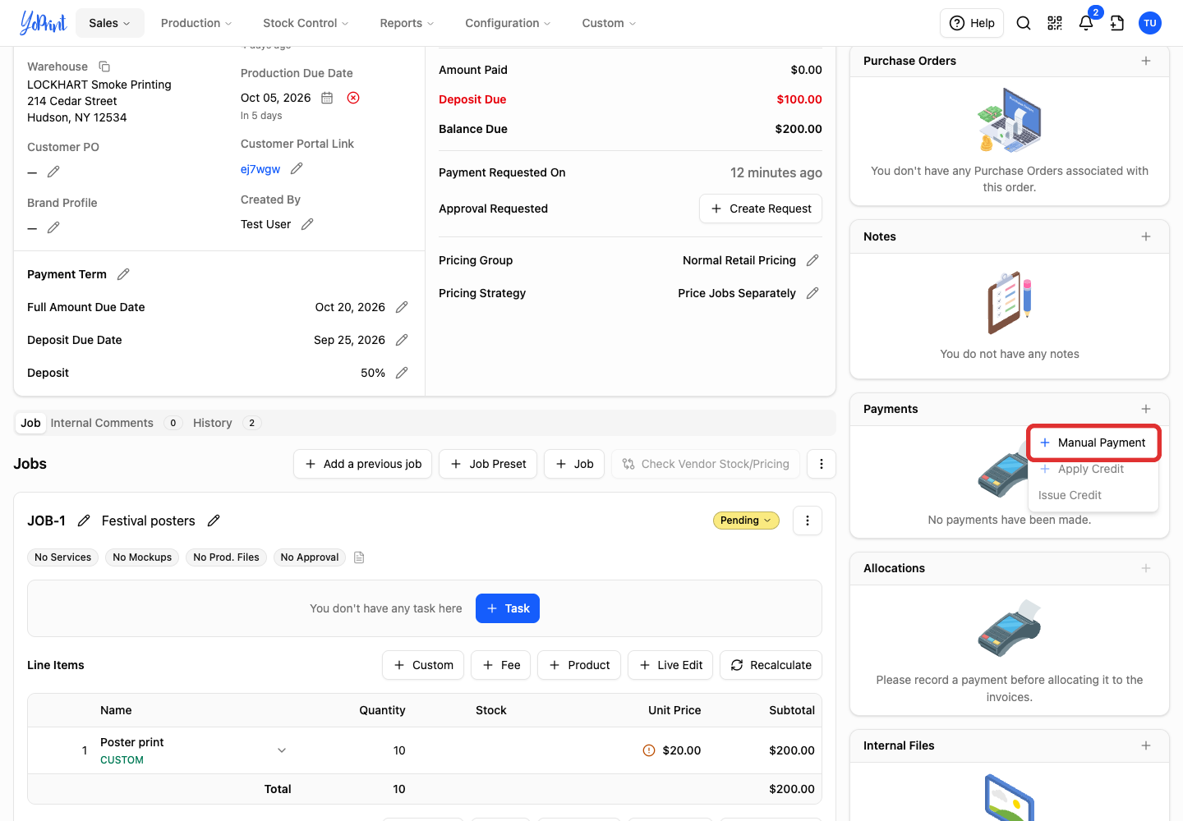Open the QR code scanner
The width and height of the screenshot is (1183, 821).
[1055, 23]
